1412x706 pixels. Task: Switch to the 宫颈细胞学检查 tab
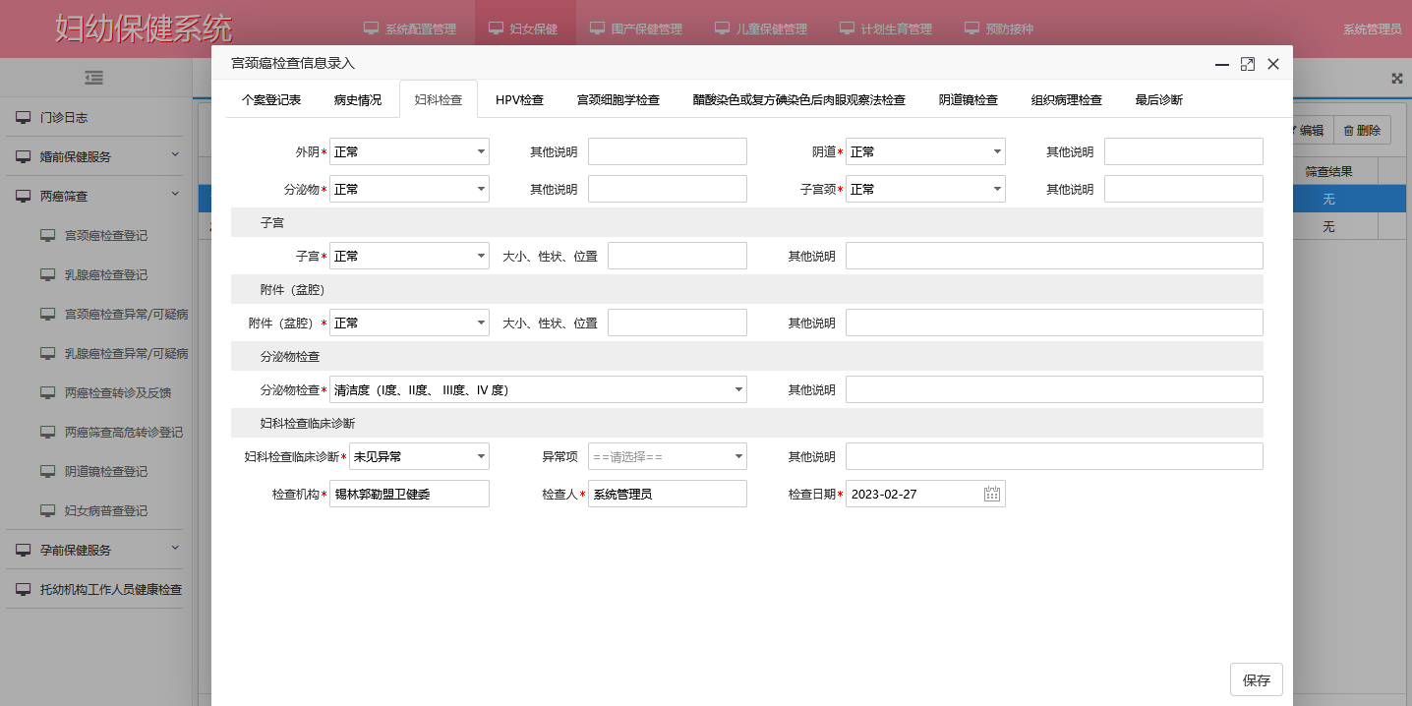(618, 99)
